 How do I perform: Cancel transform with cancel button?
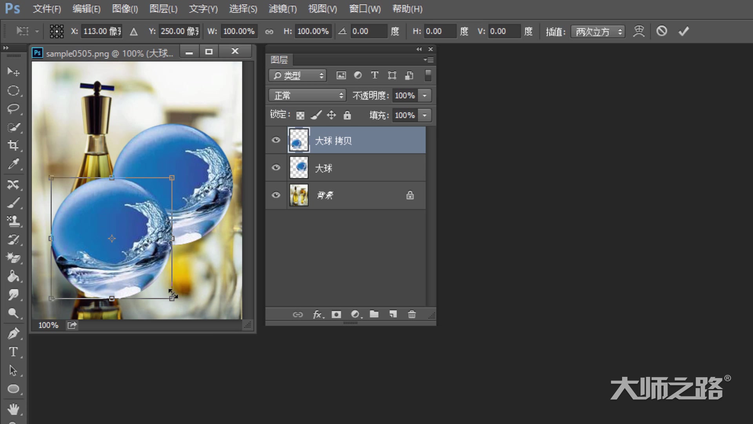click(x=662, y=31)
